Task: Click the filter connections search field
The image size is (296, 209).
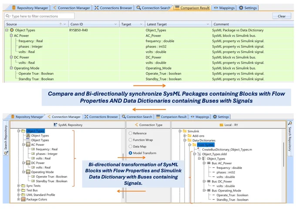Action: point(40,16)
